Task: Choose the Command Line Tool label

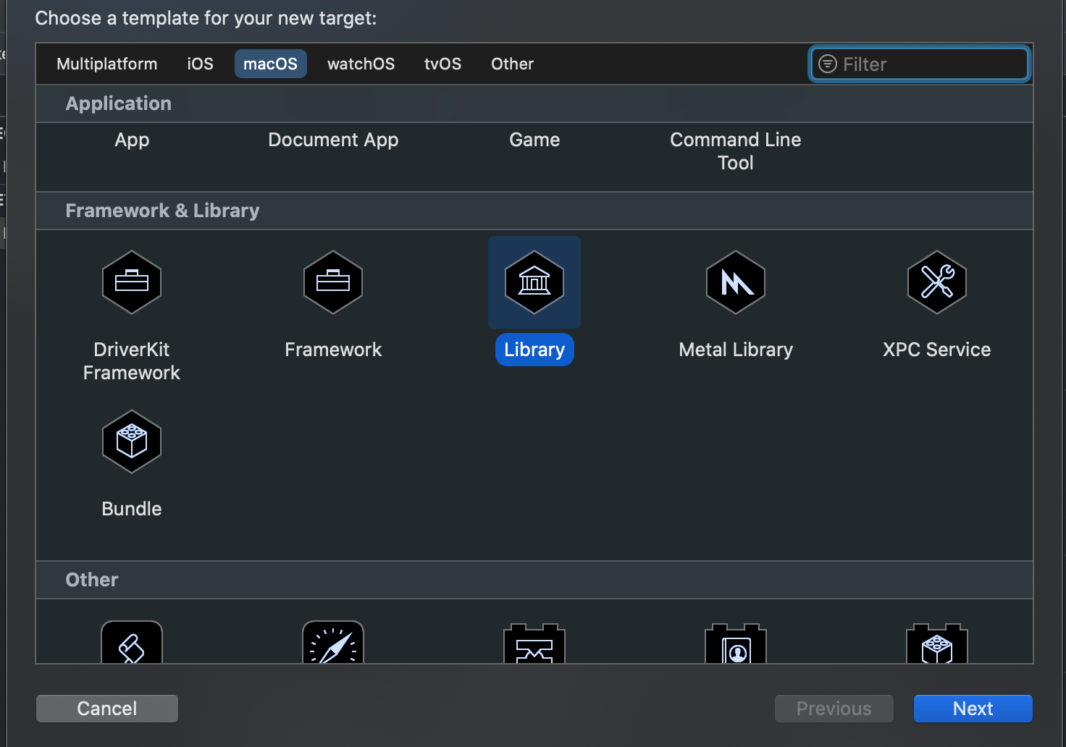Action: [736, 151]
